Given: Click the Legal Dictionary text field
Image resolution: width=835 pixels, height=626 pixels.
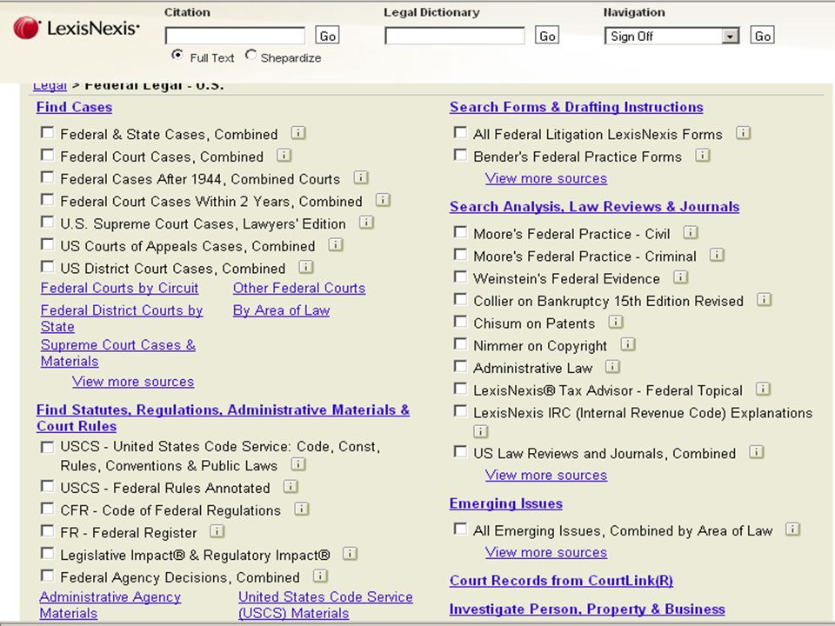Looking at the screenshot, I should click(455, 36).
